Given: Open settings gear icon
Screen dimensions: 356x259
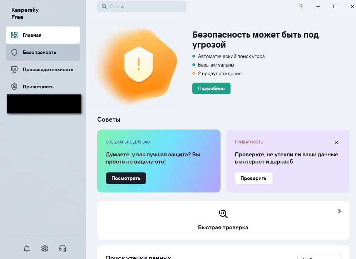Looking at the screenshot, I should pos(44,249).
